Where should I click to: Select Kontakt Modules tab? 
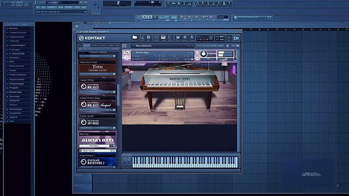coord(110,45)
